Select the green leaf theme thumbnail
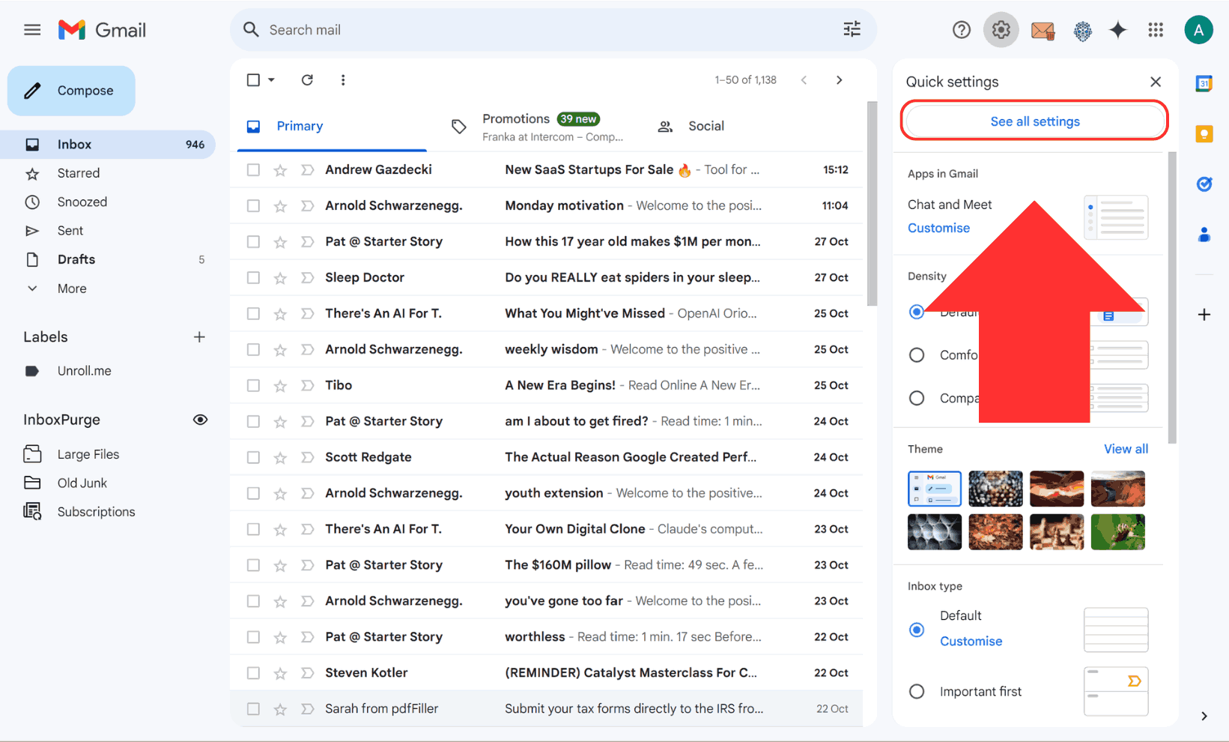The height and width of the screenshot is (742, 1229). click(x=1117, y=532)
